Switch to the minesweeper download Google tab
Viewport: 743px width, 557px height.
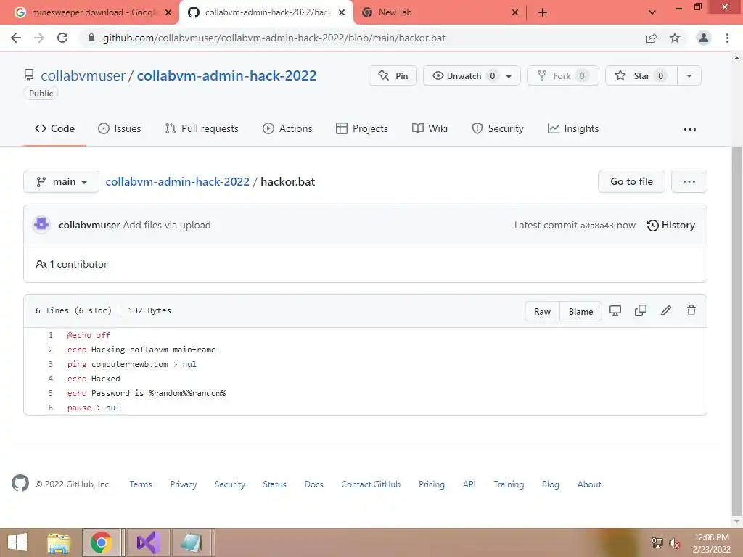coord(89,12)
